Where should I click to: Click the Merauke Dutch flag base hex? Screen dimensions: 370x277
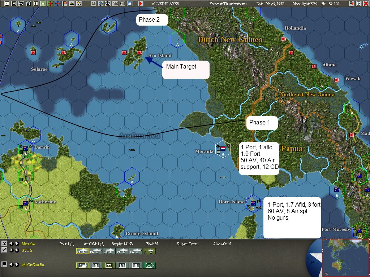coord(223,149)
